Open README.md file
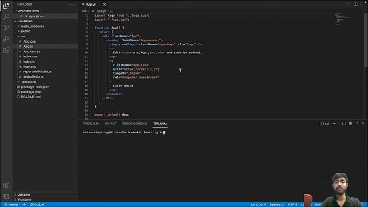Image resolution: width=368 pixels, height=207 pixels. (x=30, y=97)
